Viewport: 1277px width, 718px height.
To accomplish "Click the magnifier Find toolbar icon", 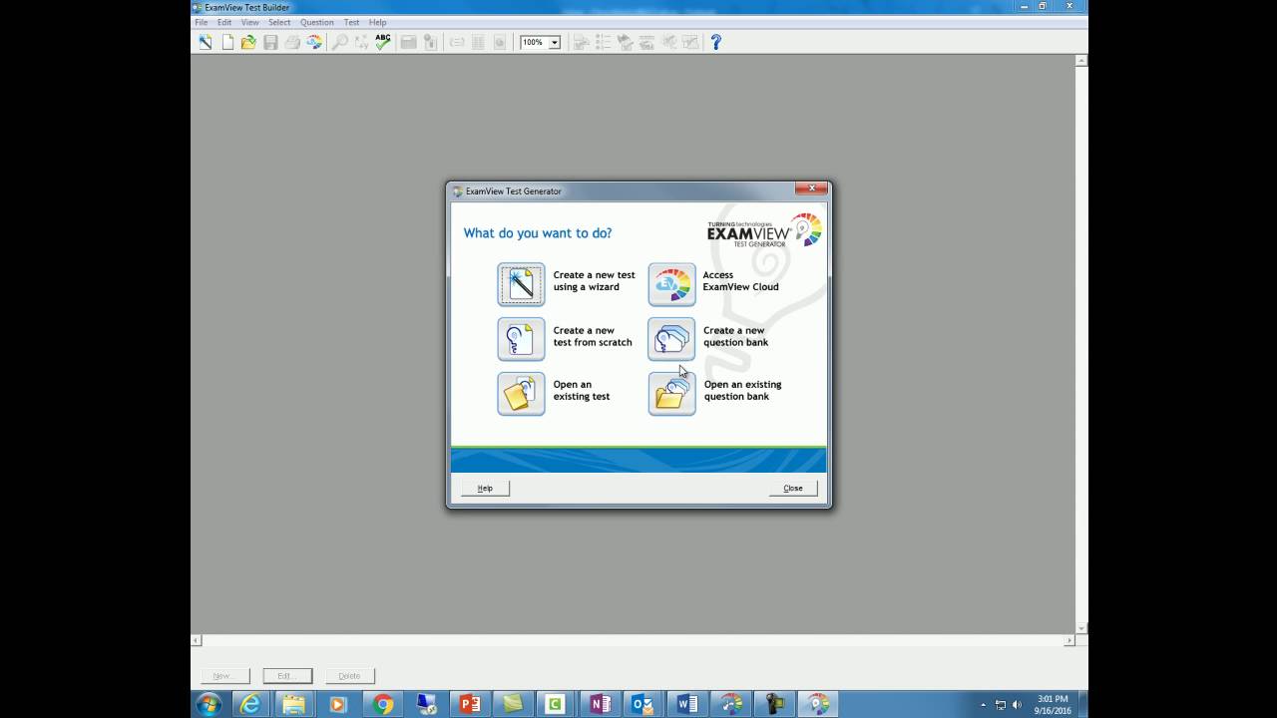I will click(340, 42).
